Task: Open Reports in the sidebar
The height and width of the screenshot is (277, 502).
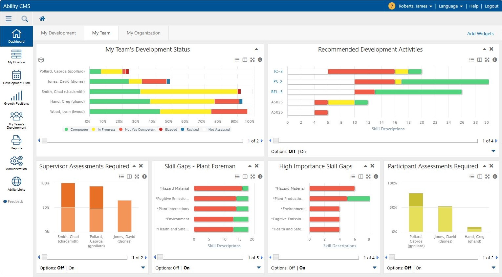Action: pos(16,142)
